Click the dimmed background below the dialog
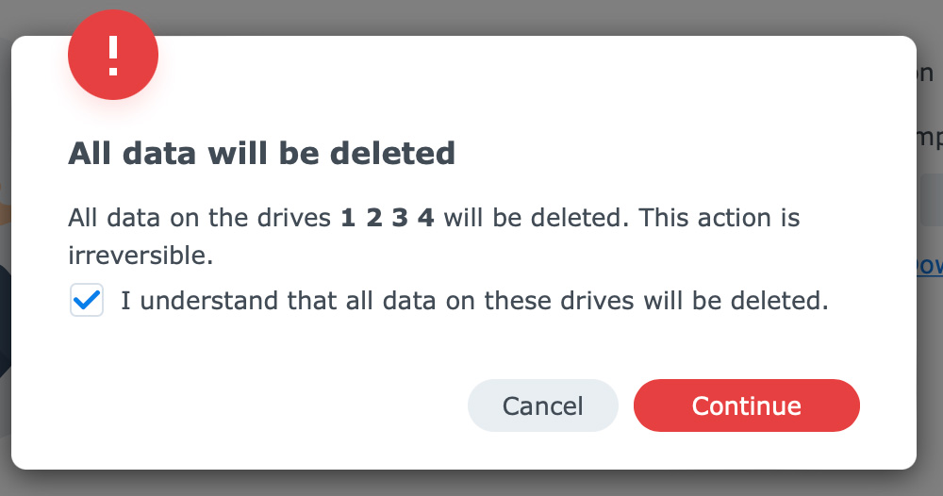The width and height of the screenshot is (943, 496). tap(471, 483)
